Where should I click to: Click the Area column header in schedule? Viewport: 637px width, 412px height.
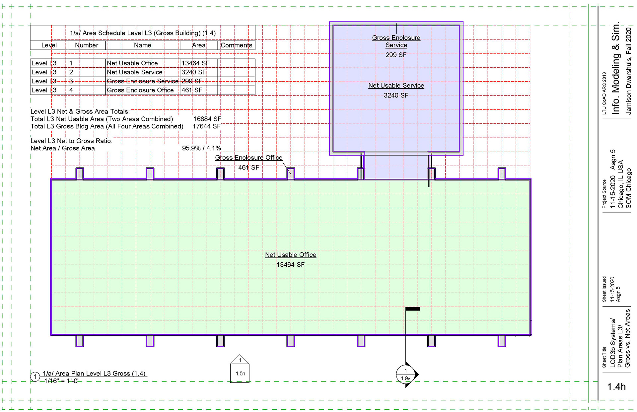point(198,45)
